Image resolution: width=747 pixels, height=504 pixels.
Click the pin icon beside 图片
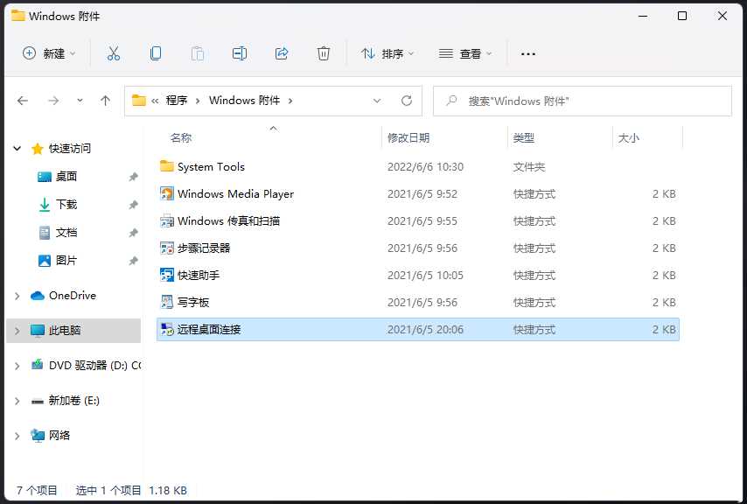click(x=133, y=261)
